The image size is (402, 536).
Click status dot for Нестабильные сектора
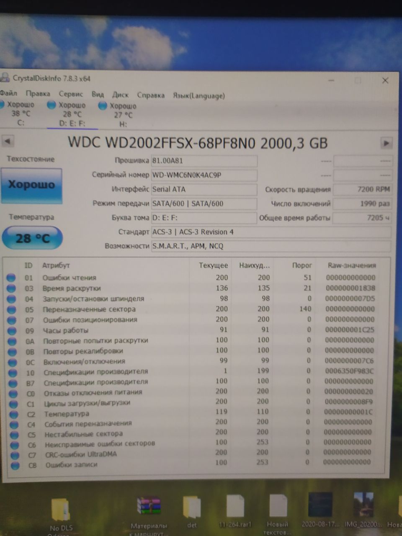(x=14, y=435)
